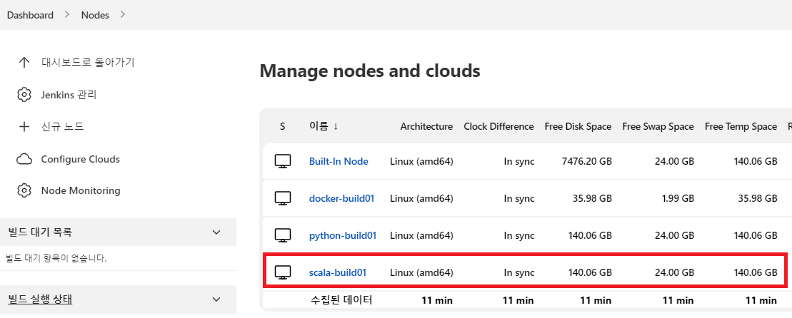Click the Manage nodes and clouds heading

click(370, 71)
